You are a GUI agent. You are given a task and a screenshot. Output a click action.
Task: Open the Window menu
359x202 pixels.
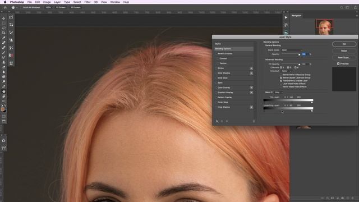[x=115, y=2]
